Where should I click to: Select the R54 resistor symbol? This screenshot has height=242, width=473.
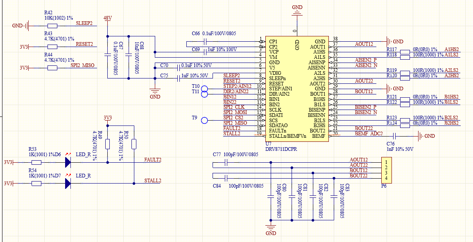pos(36,183)
